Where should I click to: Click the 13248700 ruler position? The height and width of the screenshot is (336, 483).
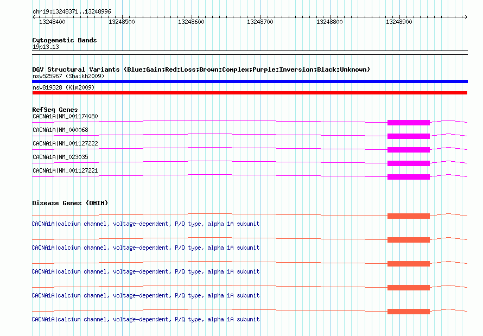click(260, 22)
